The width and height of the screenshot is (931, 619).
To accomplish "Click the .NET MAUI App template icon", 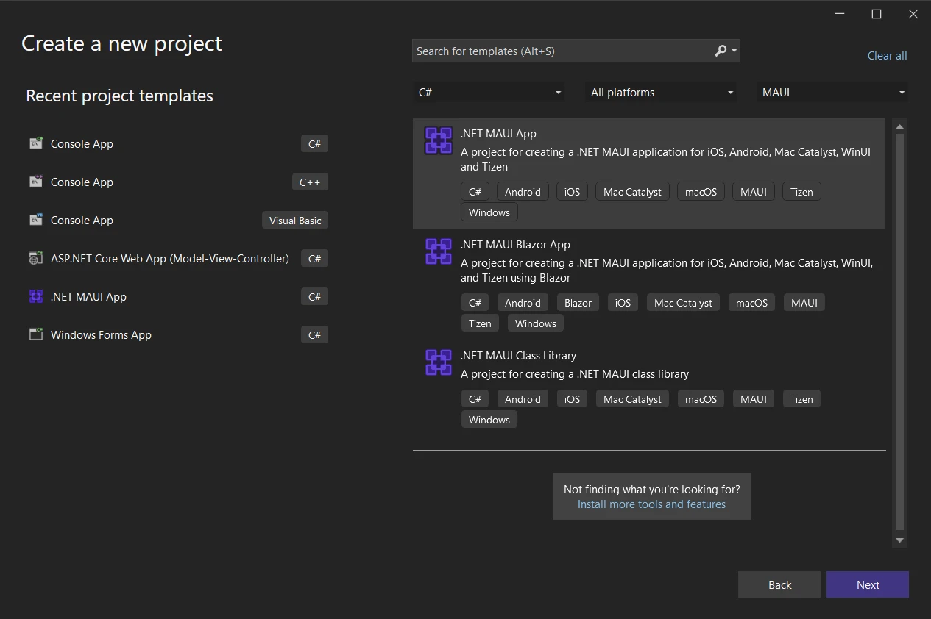I will coord(439,140).
